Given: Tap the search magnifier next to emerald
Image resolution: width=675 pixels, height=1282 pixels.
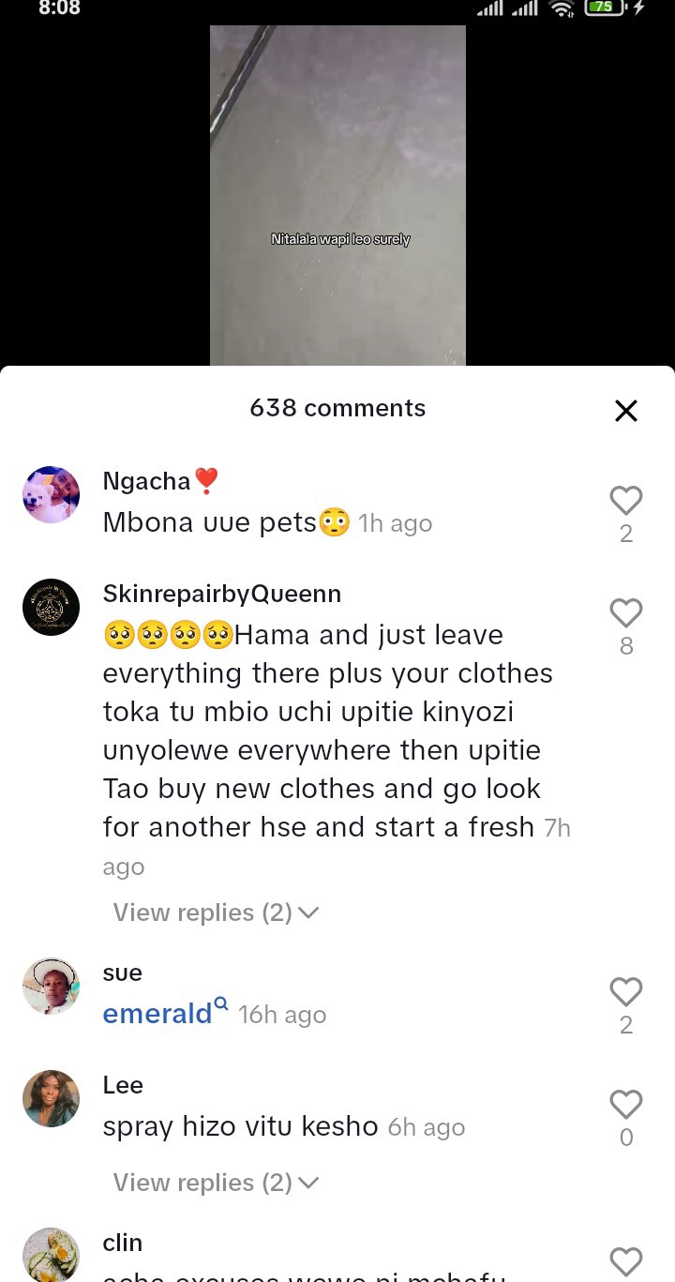Looking at the screenshot, I should (221, 1003).
